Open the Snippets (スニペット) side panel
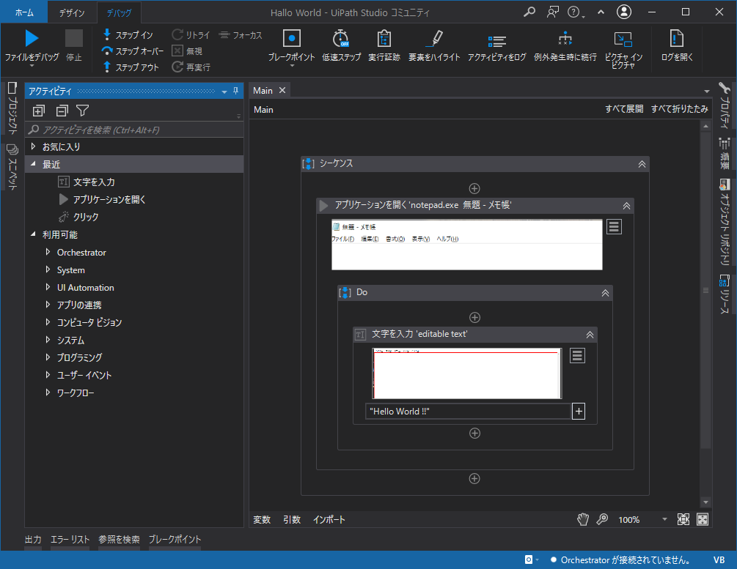This screenshot has height=569, width=737. 12,167
